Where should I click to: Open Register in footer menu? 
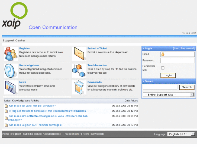pos(16,134)
